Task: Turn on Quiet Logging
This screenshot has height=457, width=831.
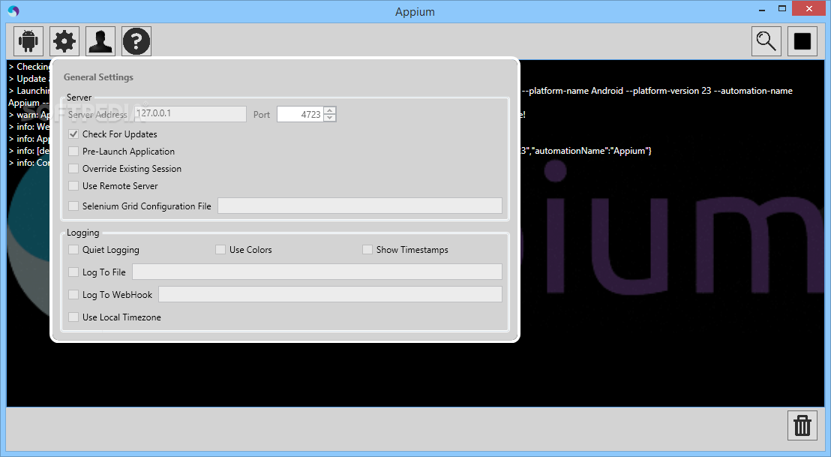Action: tap(73, 249)
